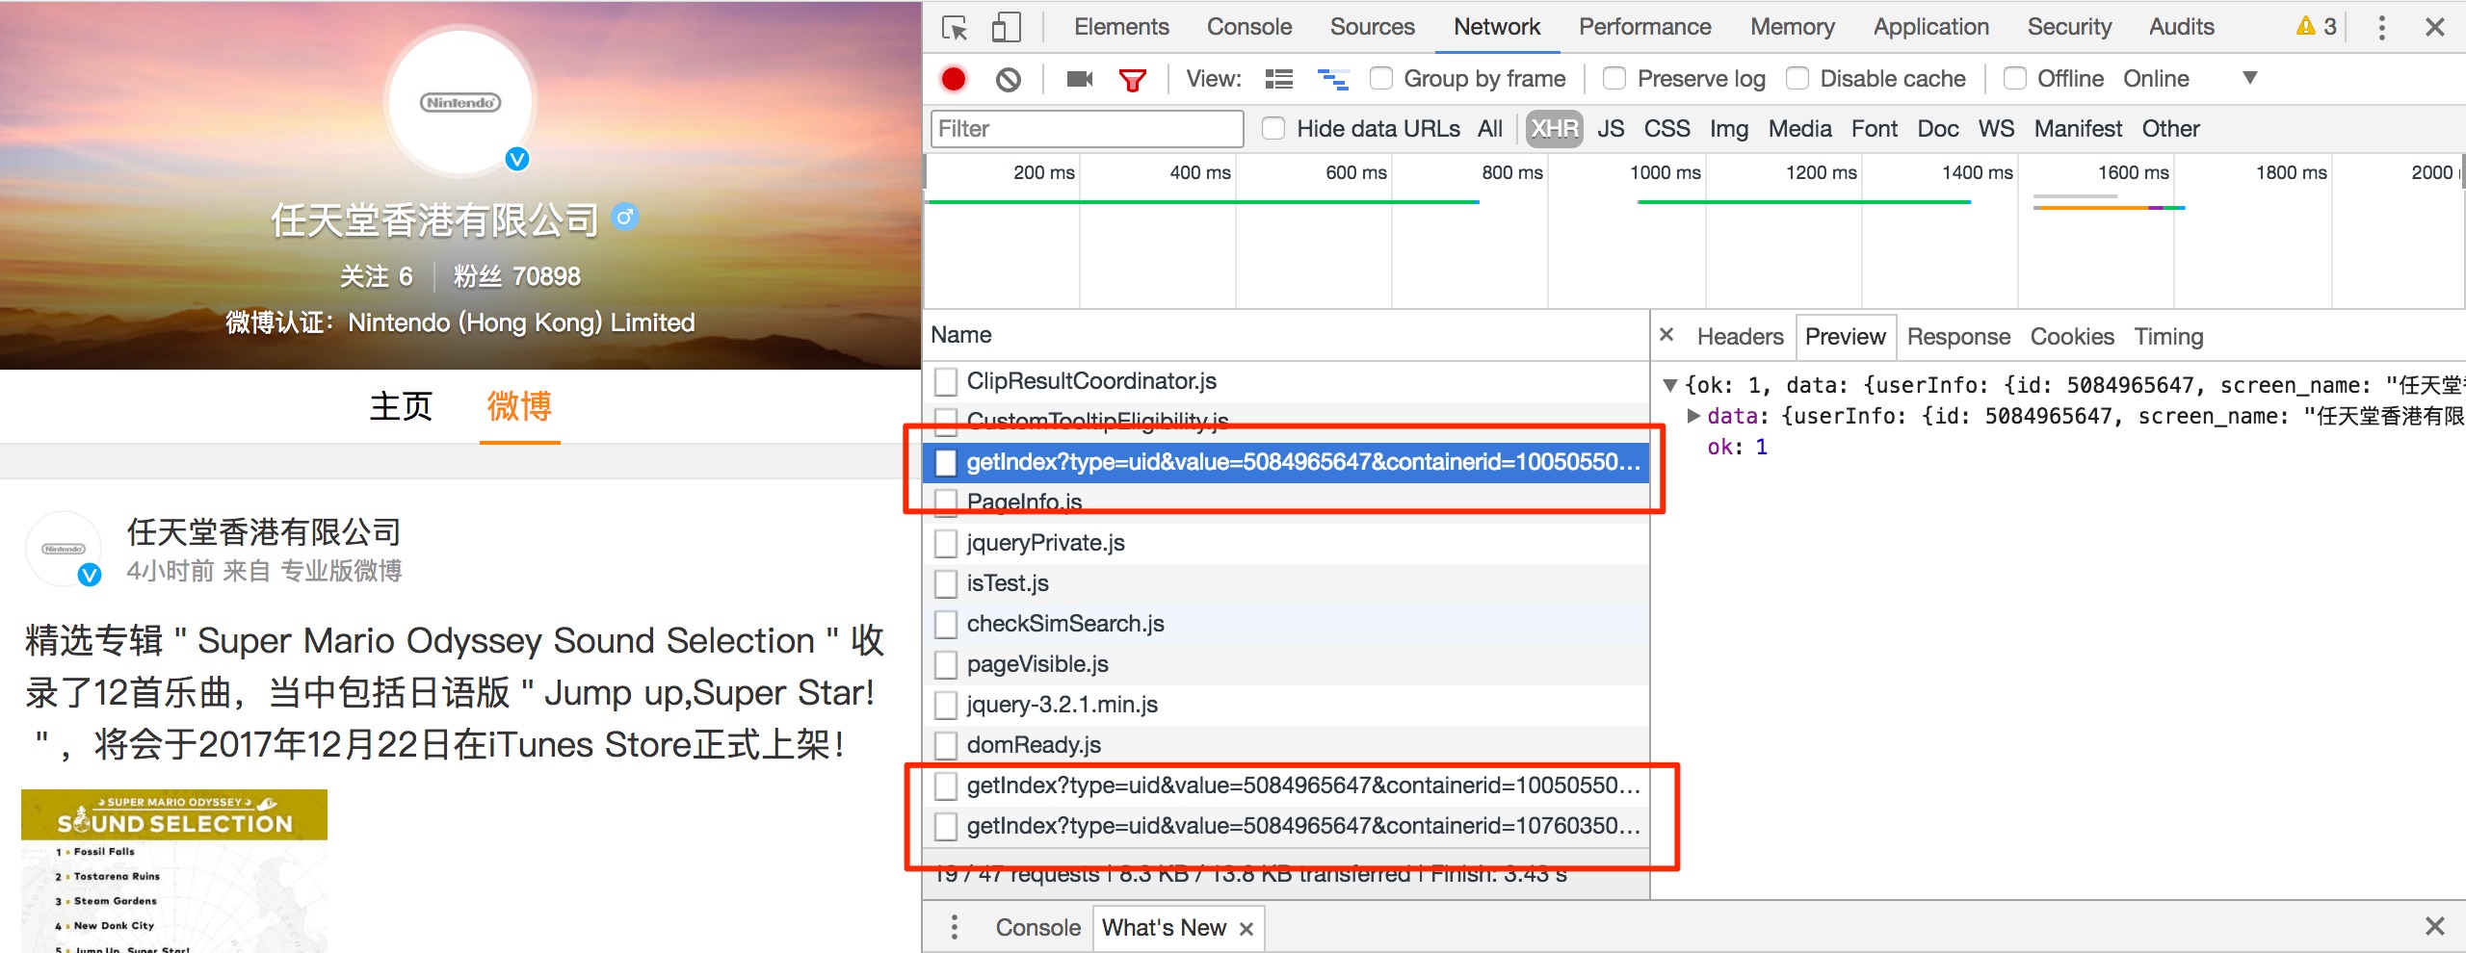This screenshot has height=953, width=2466.
Task: Toggle the red filter funnel icon
Action: pyautogui.click(x=1133, y=80)
